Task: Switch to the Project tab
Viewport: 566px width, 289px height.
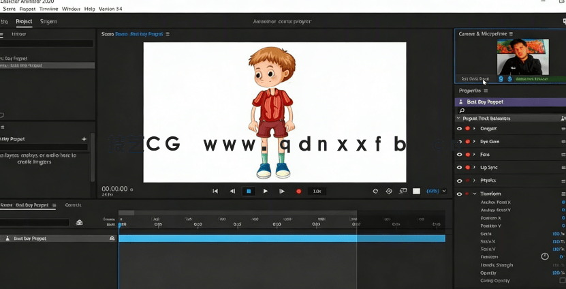Action: (25, 21)
